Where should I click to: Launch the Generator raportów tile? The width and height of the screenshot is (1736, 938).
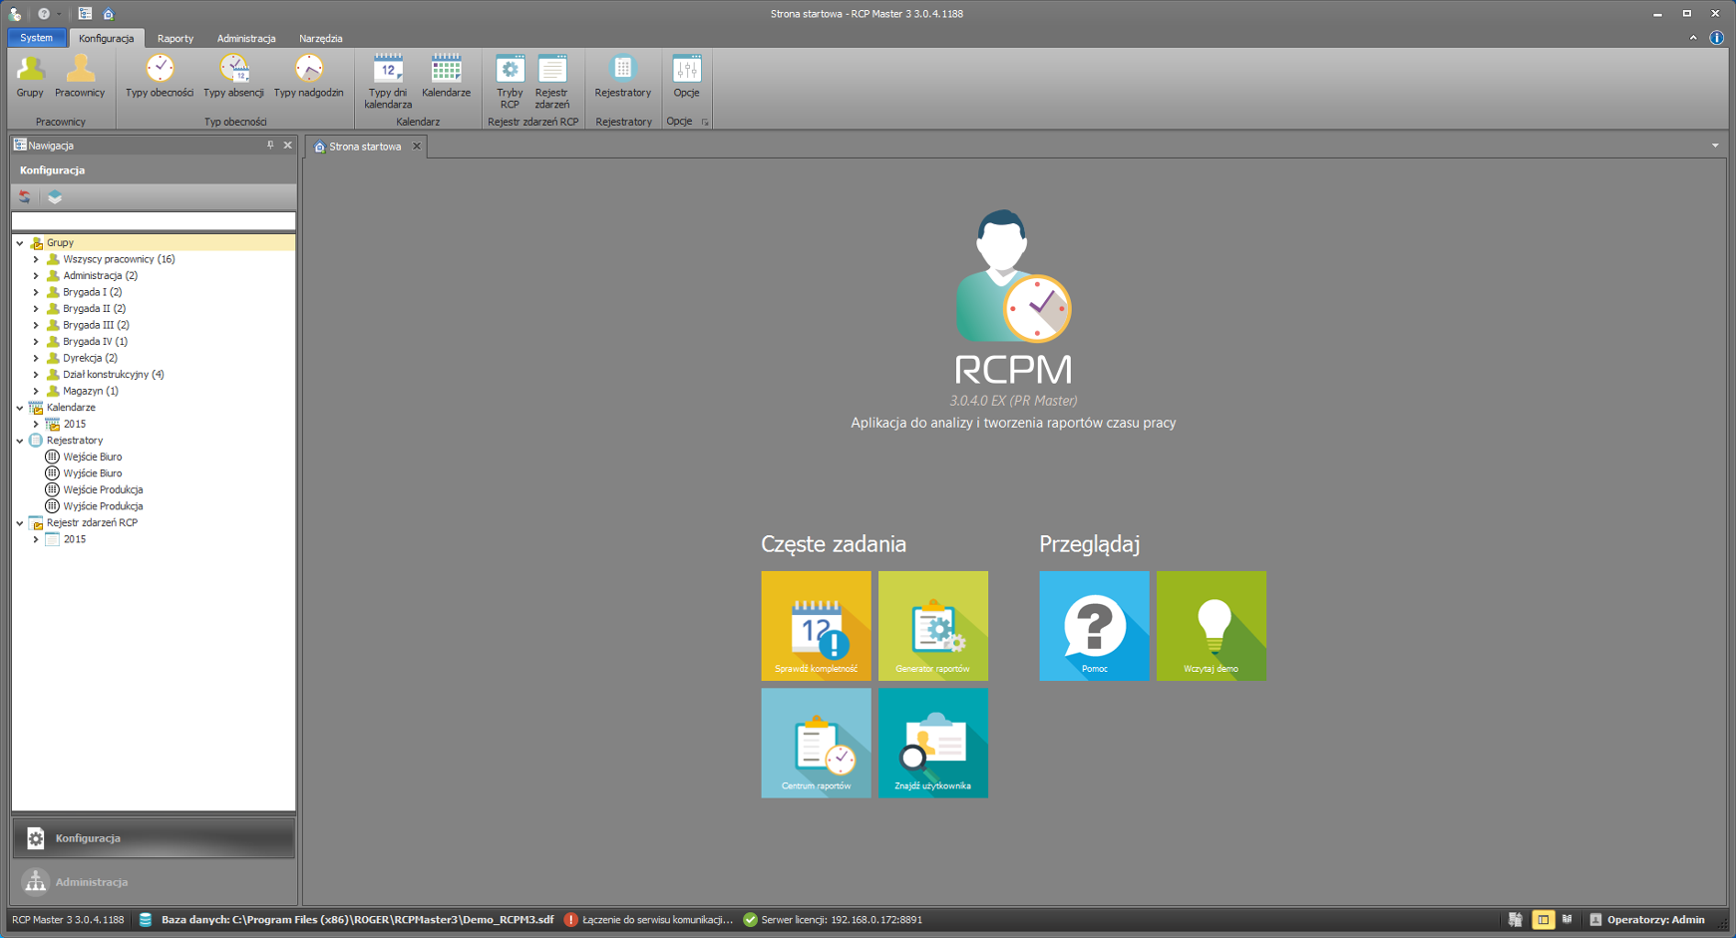[932, 626]
